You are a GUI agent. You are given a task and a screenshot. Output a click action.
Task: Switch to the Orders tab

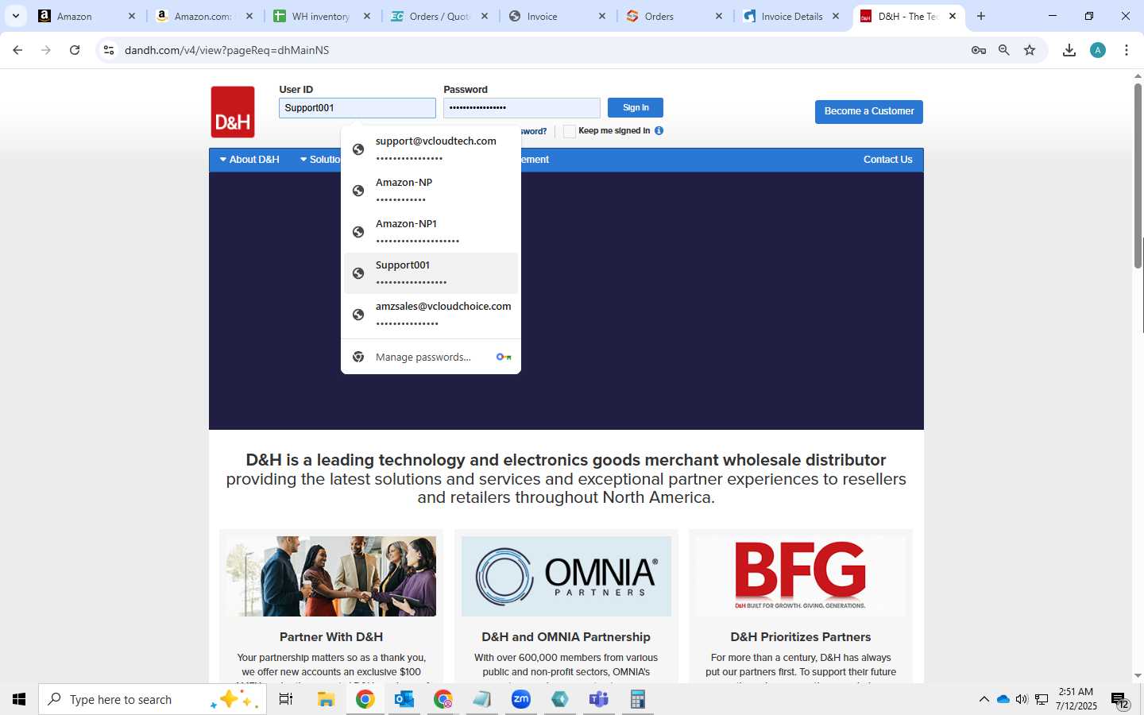674,16
